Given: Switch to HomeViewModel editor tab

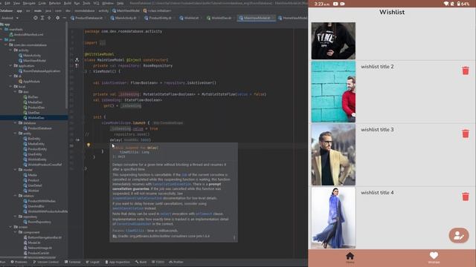Looking at the screenshot, I should click(292, 18).
